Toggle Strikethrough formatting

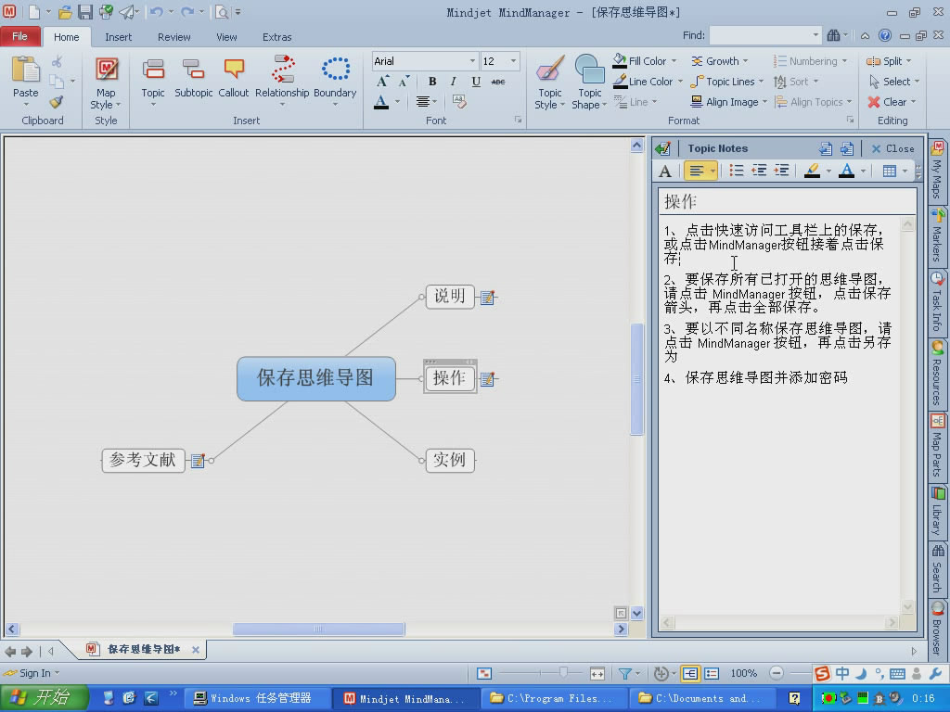(x=498, y=82)
